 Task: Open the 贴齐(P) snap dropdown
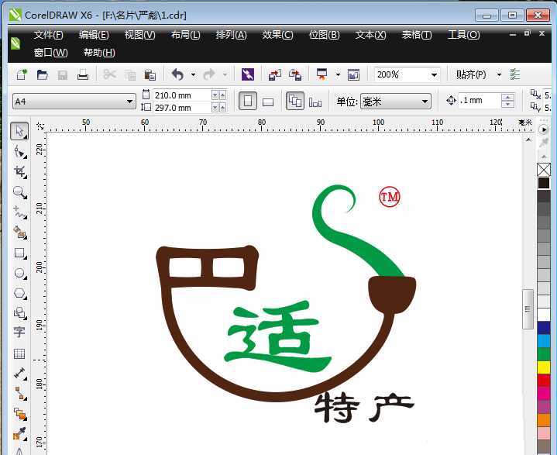pyautogui.click(x=499, y=74)
